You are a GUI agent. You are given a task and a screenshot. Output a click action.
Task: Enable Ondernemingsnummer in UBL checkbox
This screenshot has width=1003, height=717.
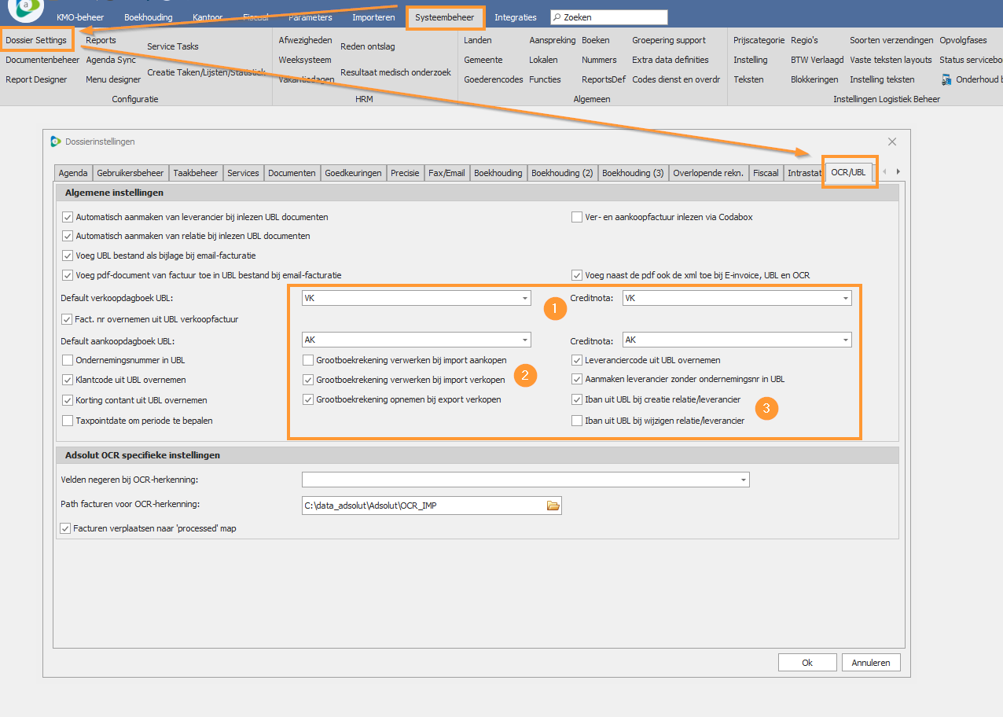point(68,360)
